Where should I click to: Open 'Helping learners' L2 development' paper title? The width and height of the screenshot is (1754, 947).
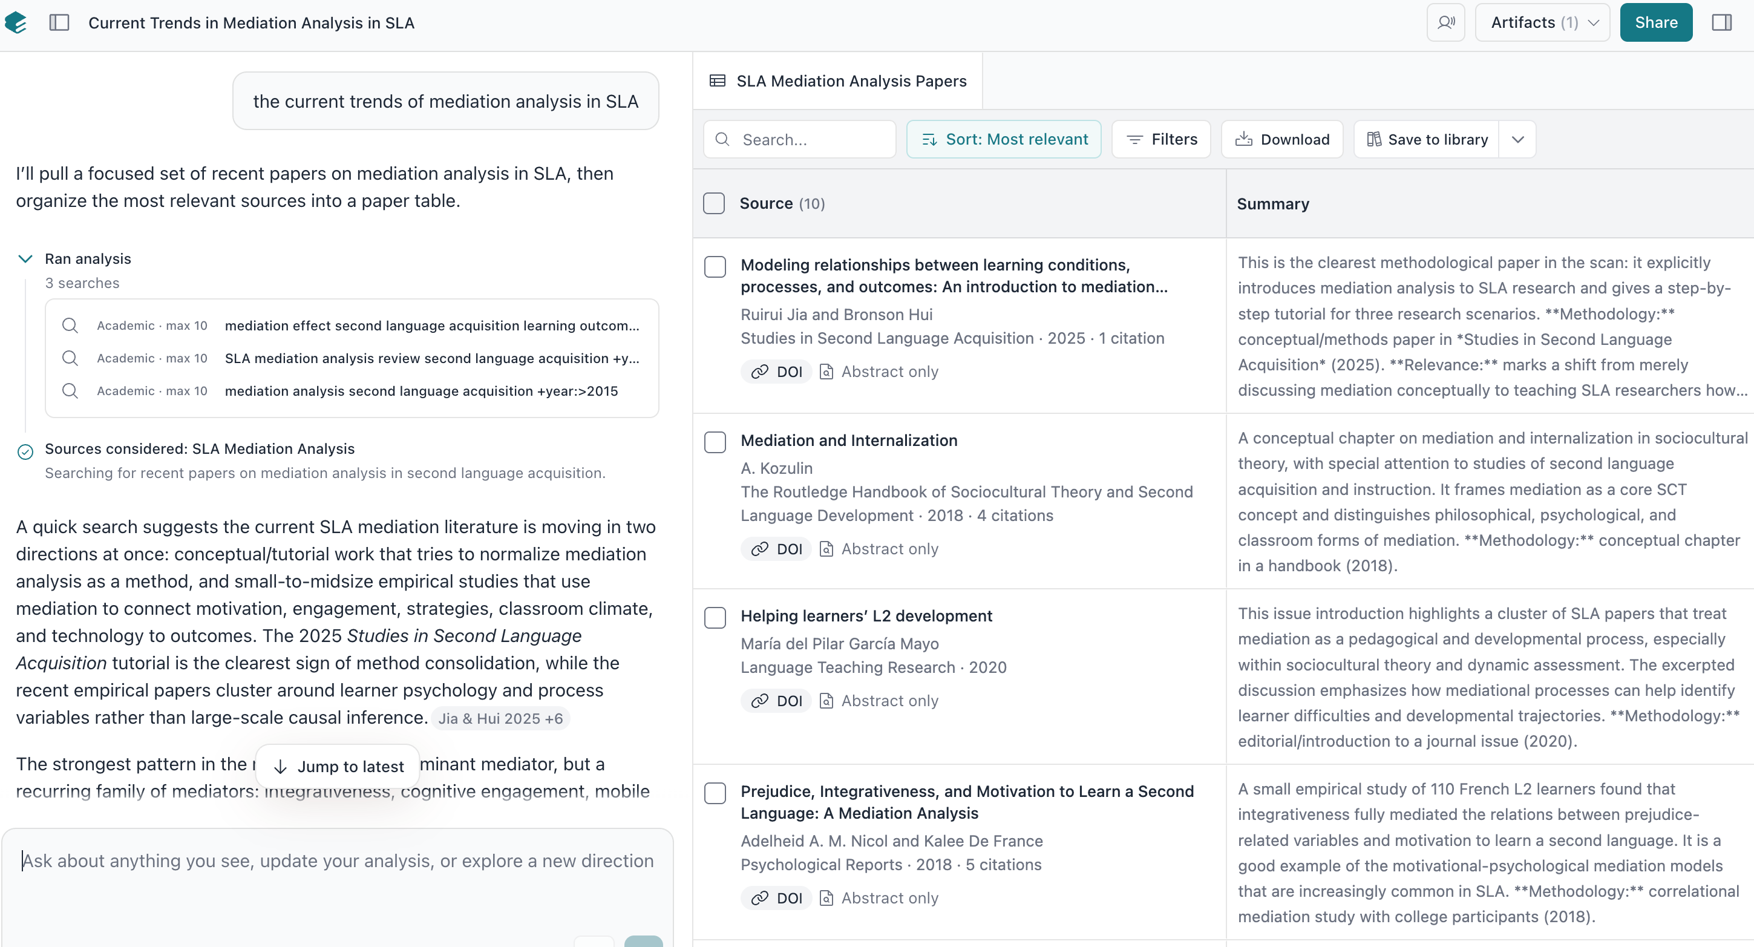pyautogui.click(x=866, y=616)
